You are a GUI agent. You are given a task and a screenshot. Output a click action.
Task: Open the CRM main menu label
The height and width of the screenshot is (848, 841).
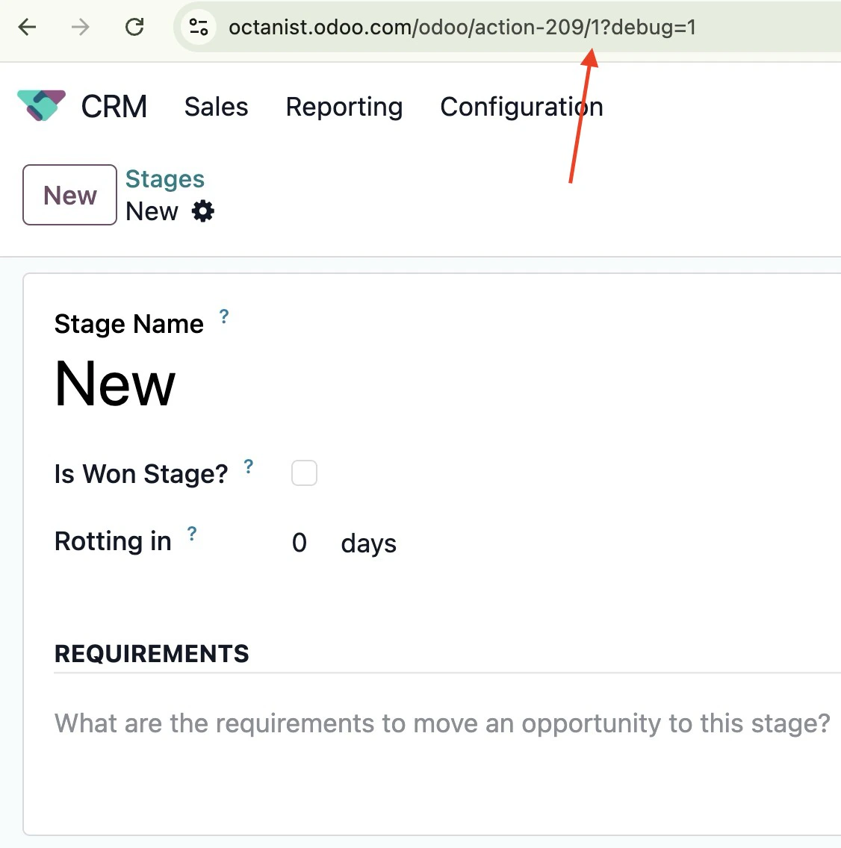pos(114,107)
